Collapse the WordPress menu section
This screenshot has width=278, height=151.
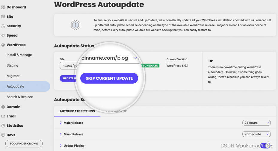coord(16,45)
